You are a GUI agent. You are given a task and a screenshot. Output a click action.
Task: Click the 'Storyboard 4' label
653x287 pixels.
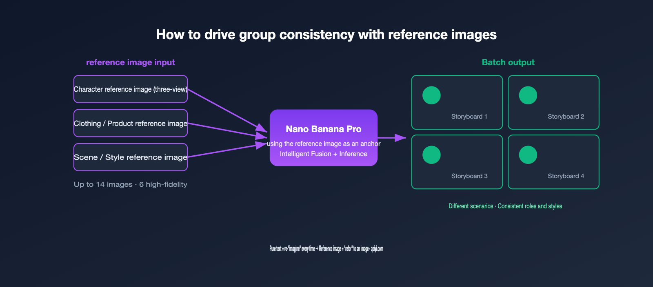[x=566, y=176]
